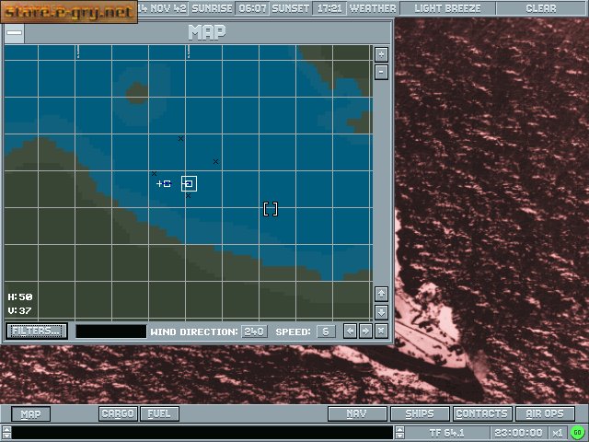Open the MAP view from bottom bar

tap(30, 413)
